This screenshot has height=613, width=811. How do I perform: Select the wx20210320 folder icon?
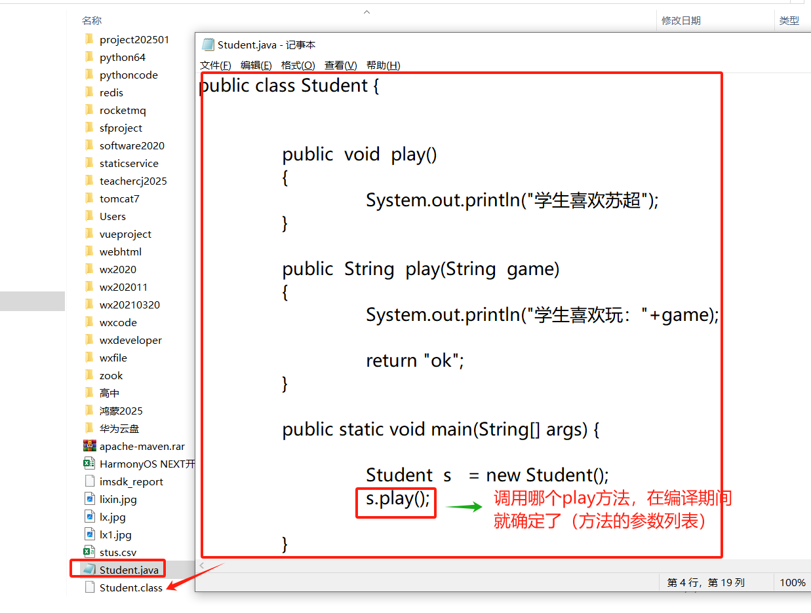(89, 305)
